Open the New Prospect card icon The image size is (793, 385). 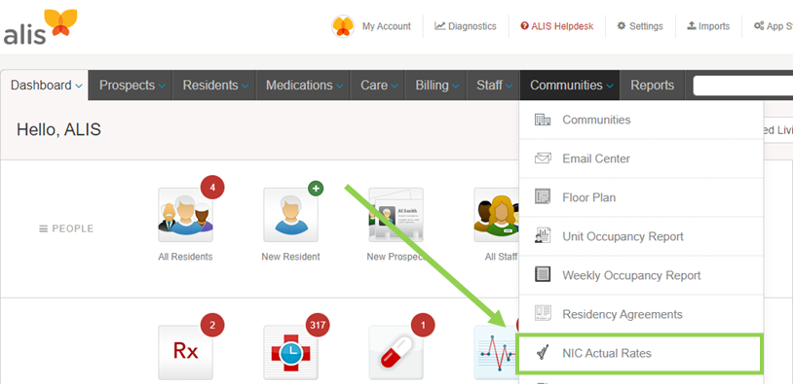(x=396, y=215)
